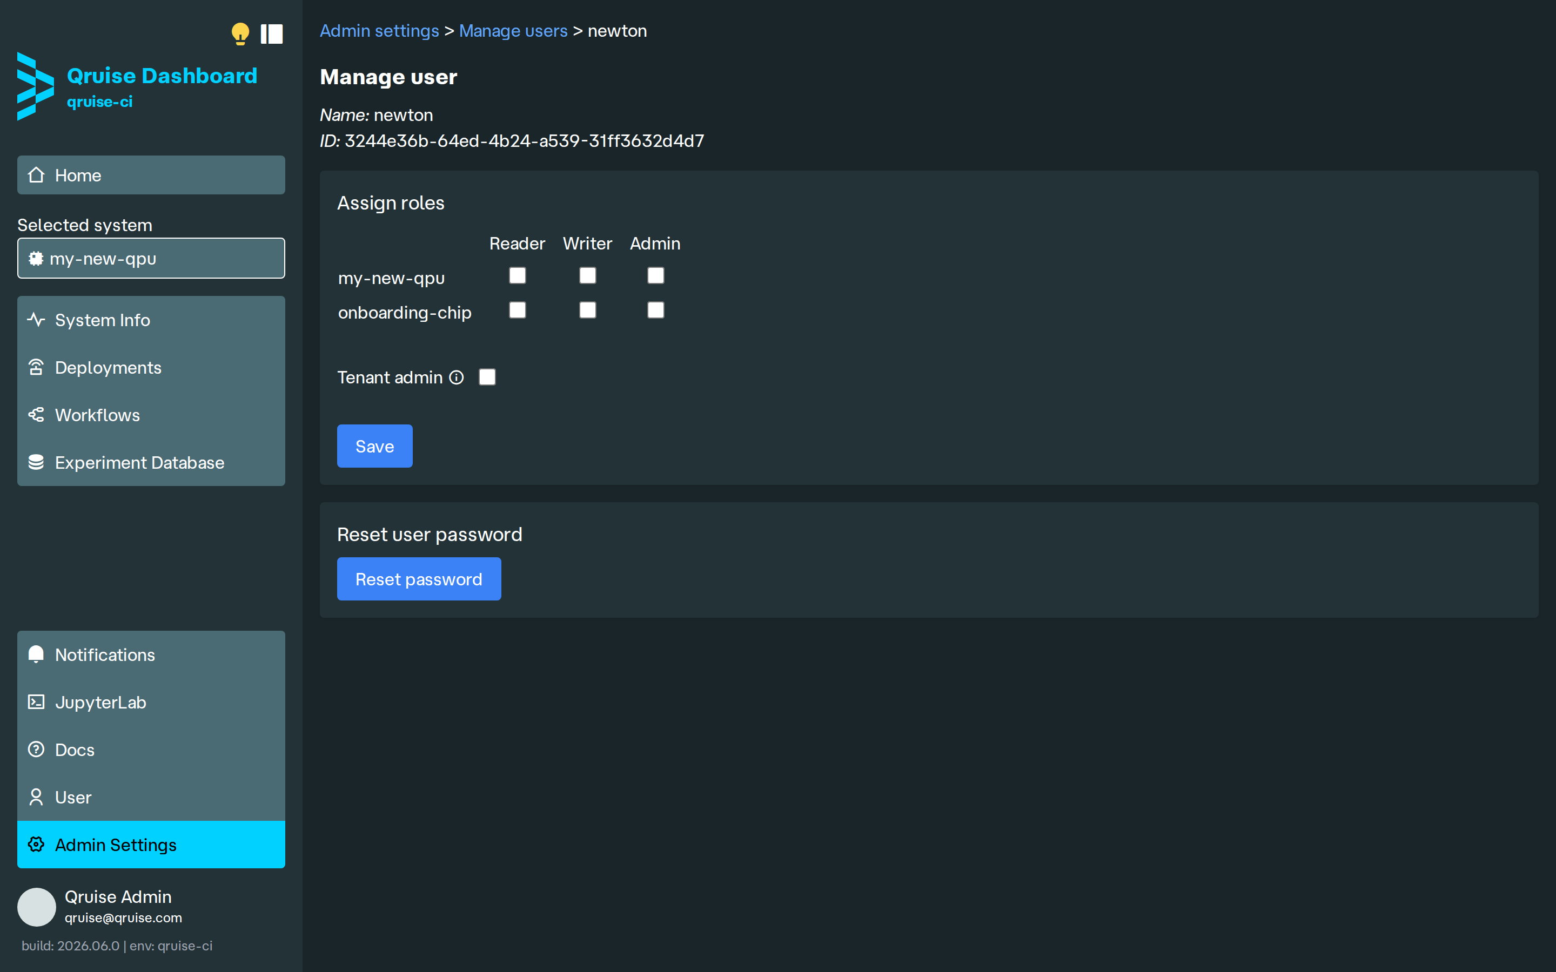Viewport: 1556px width, 972px height.
Task: Click the Deployments sidebar icon
Action: (x=36, y=367)
